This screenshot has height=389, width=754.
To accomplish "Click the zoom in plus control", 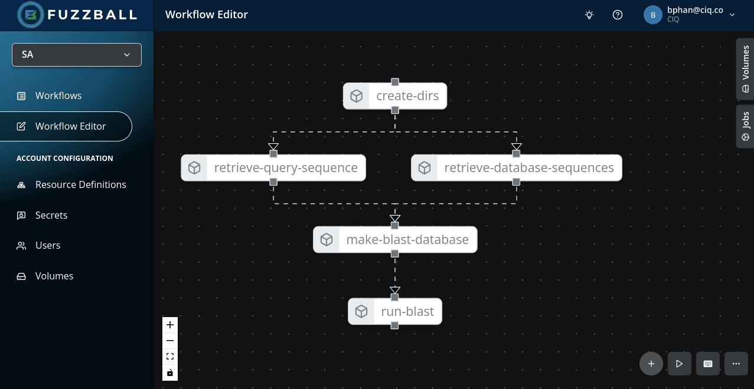I will [x=170, y=325].
